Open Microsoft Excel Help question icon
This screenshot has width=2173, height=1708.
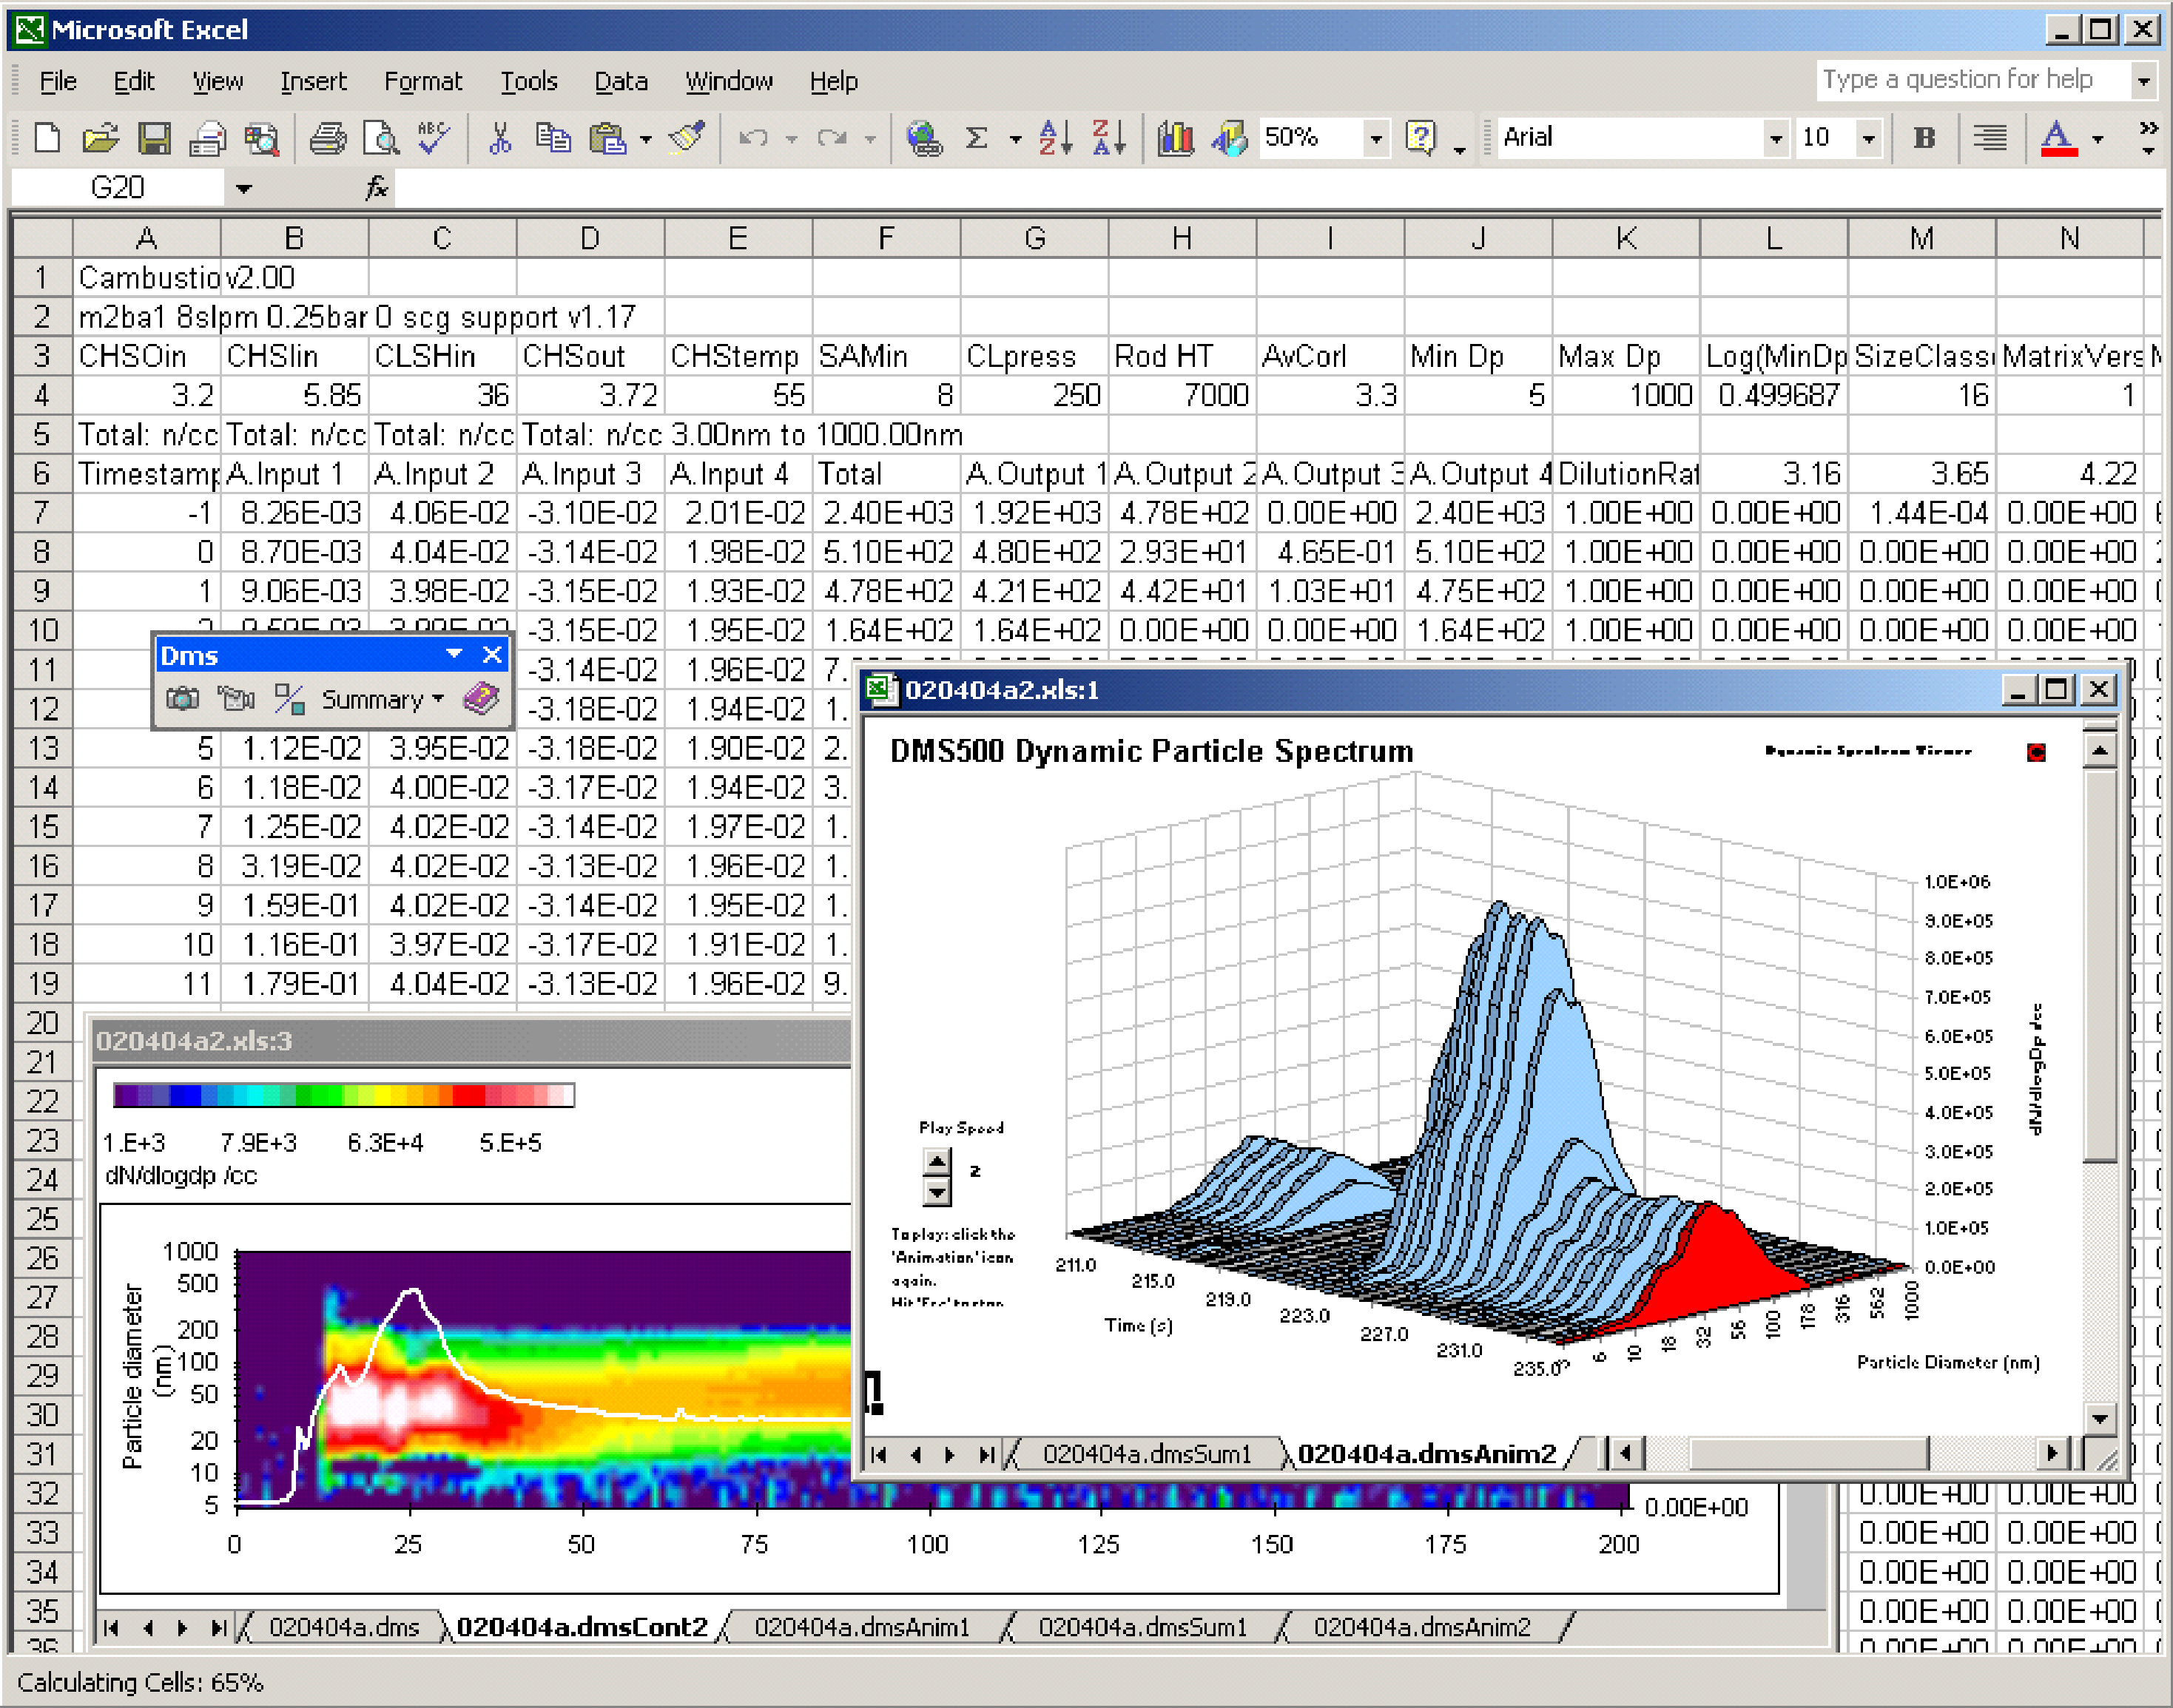(1420, 137)
